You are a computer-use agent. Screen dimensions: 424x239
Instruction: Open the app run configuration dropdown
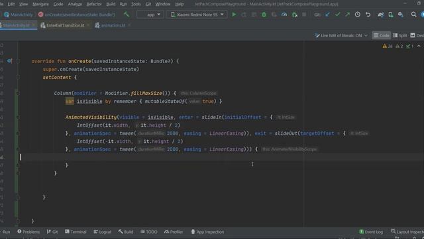coord(150,15)
